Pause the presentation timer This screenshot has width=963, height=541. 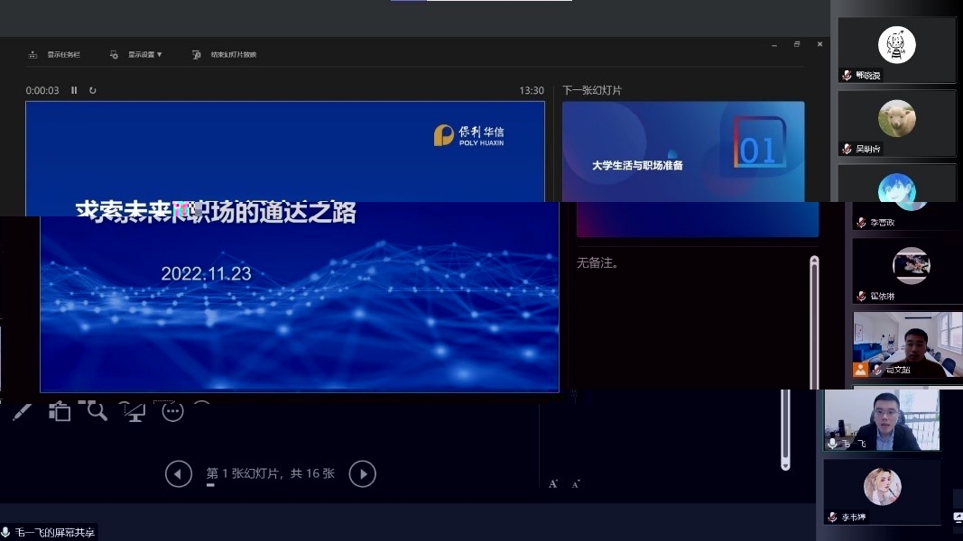coord(74,90)
